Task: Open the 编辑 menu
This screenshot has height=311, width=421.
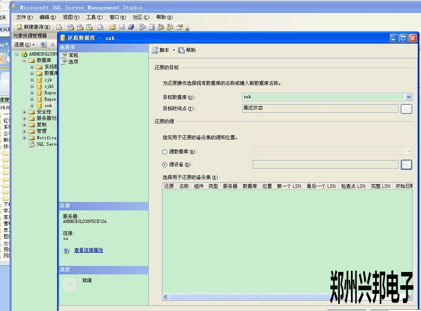Action: point(48,17)
